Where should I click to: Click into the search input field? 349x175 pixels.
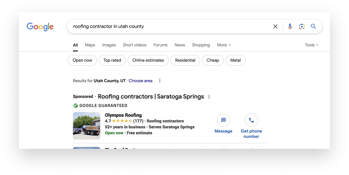169,26
